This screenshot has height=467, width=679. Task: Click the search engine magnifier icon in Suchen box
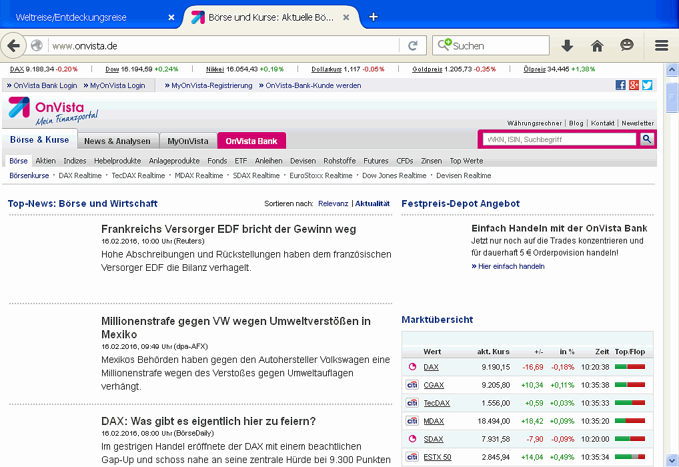pyautogui.click(x=444, y=45)
